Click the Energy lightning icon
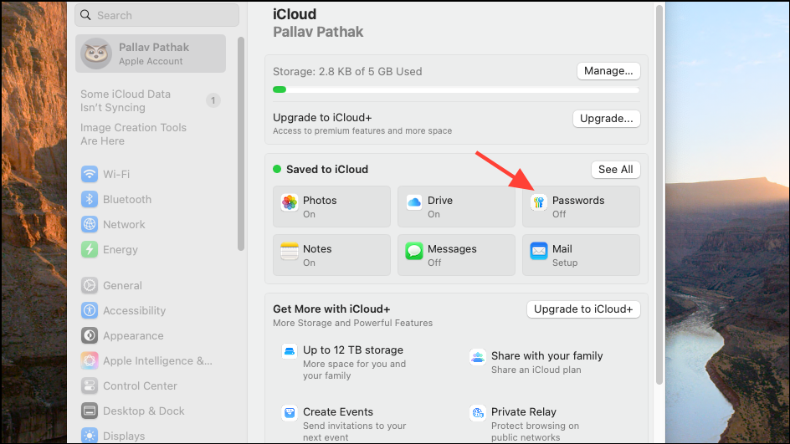 click(x=90, y=250)
